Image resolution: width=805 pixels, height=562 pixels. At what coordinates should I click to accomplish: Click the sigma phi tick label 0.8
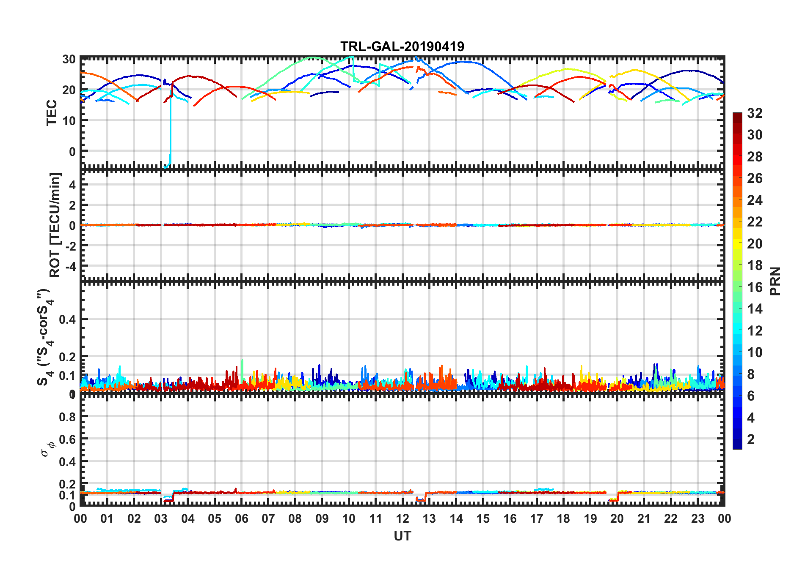click(68, 417)
